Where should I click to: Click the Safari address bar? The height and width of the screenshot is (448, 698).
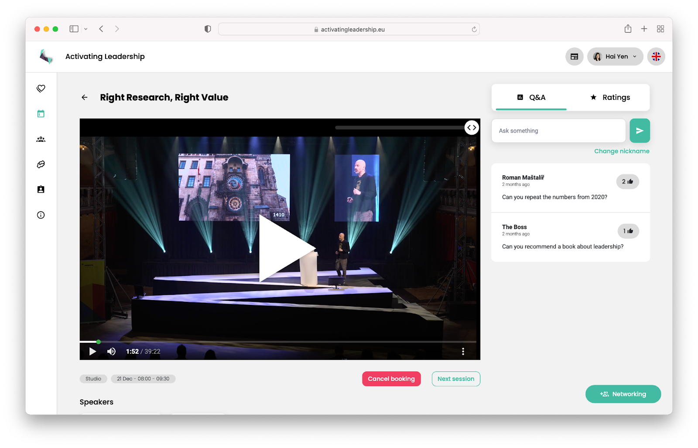[x=349, y=29]
